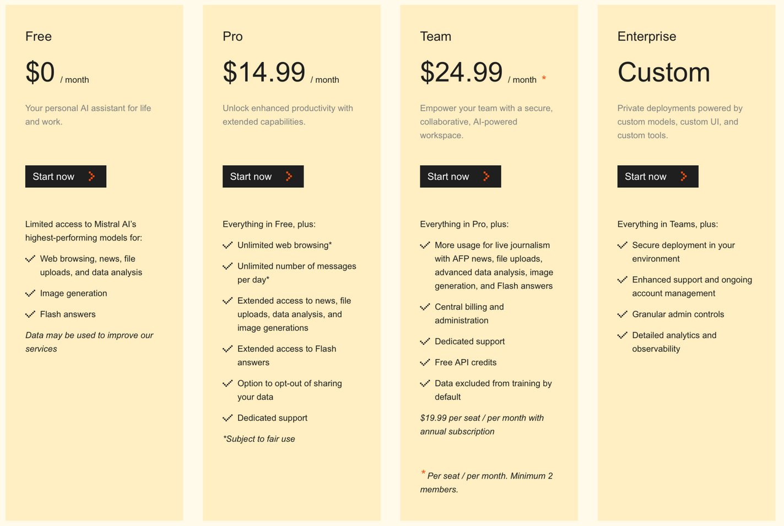Click the orange arrow on Enterprise plan's Start now
The image size is (784, 526).
tap(683, 176)
